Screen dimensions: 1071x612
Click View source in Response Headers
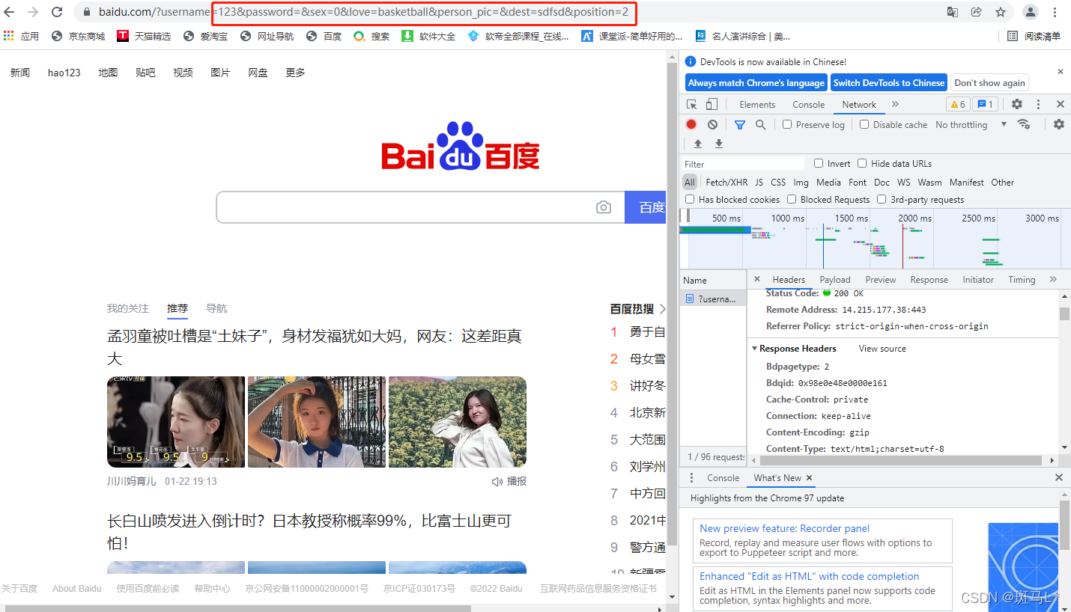(x=882, y=349)
